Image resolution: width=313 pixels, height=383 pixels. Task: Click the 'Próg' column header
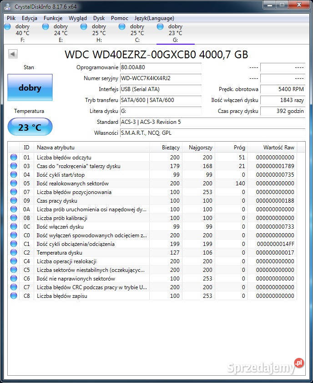(x=231, y=147)
